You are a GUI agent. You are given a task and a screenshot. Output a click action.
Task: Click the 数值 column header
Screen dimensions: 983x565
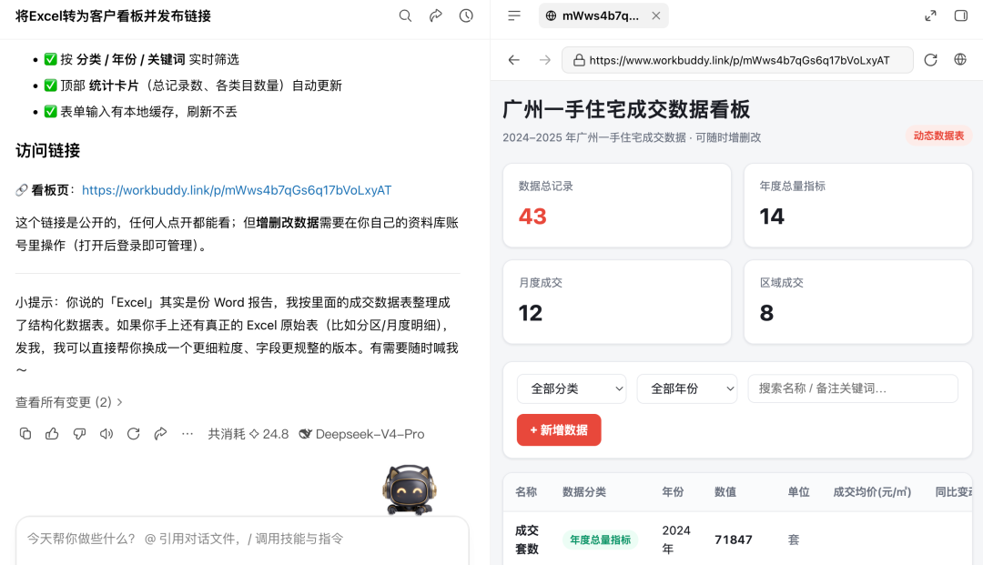coord(725,492)
